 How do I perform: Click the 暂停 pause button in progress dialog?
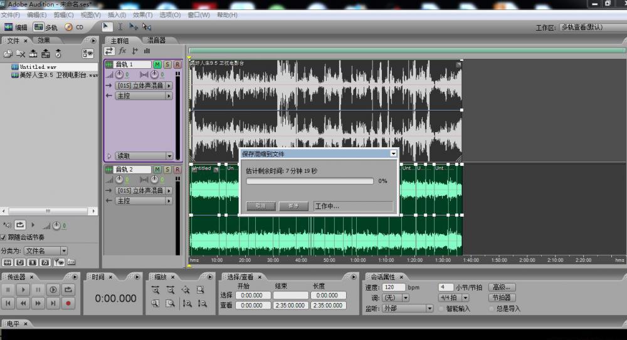tap(293, 206)
